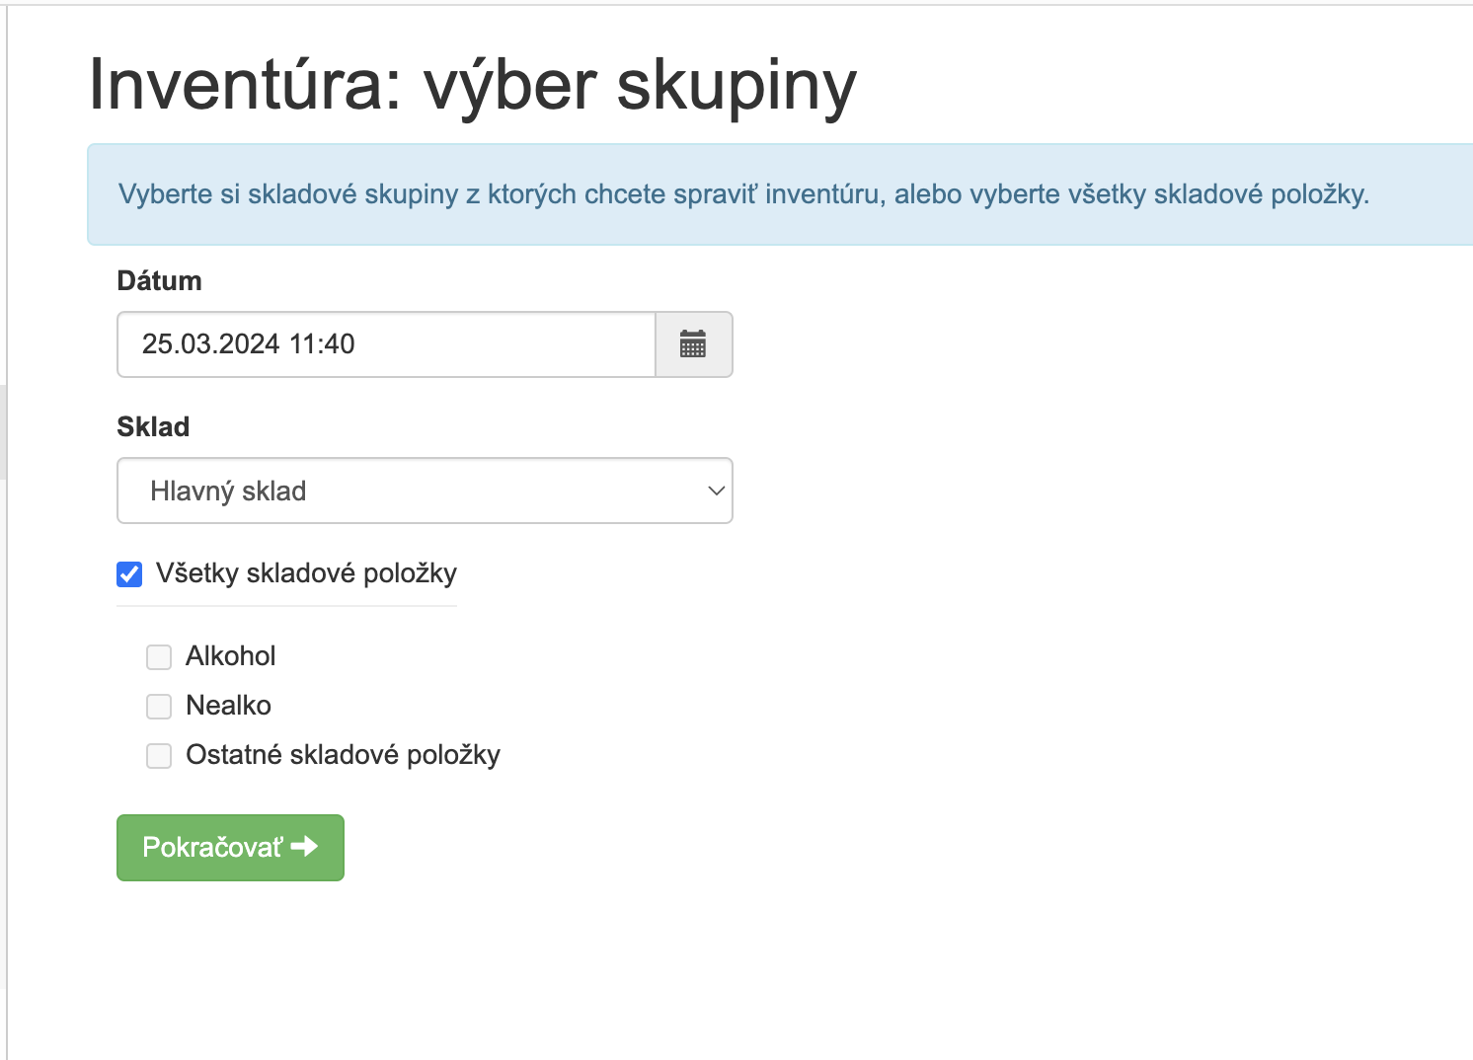The image size is (1473, 1060).
Task: Enable the Nealko checkbox
Action: point(159,707)
